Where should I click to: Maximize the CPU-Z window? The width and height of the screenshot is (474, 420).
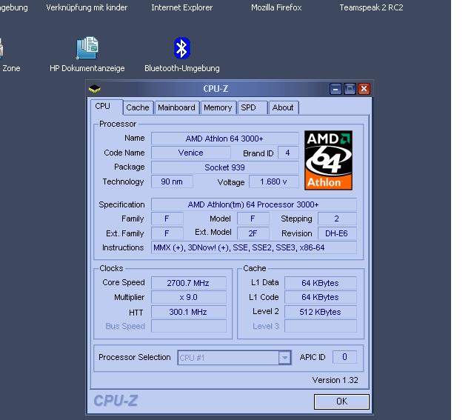pyautogui.click(x=350, y=89)
